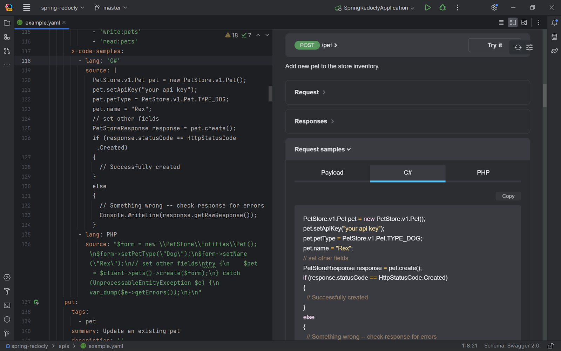This screenshot has height=351, width=561.
Task: Open the Problems tool window
Action: coord(7,319)
